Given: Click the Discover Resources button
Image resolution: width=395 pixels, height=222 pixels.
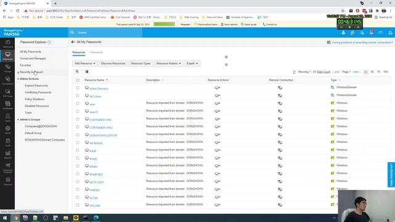Looking at the screenshot, I should click(x=113, y=64).
